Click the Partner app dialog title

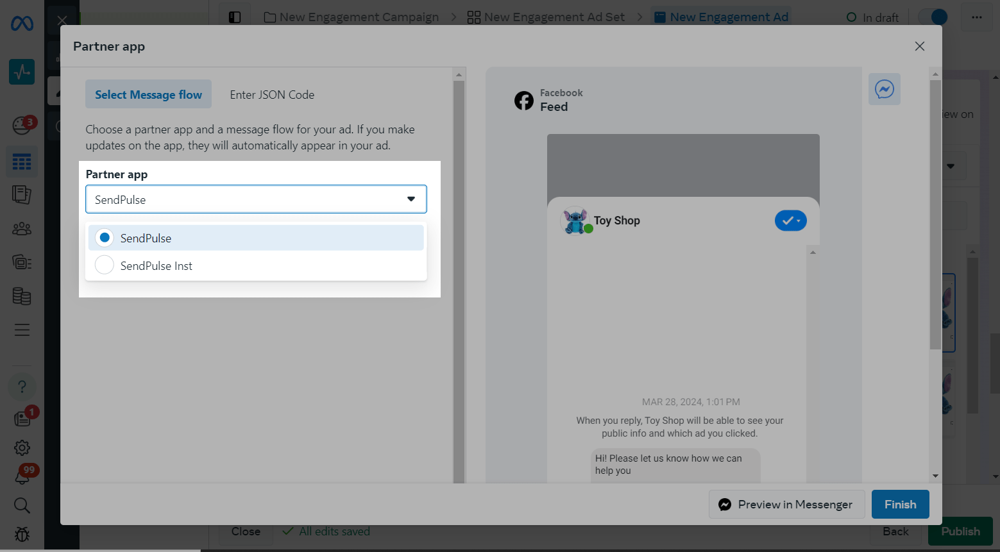[x=109, y=46]
